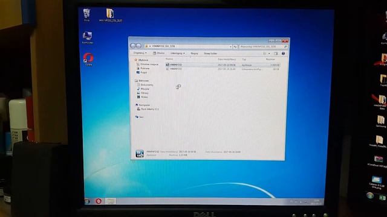The height and width of the screenshot is (217, 387).
Task: Open the Organizuj dropdown menu
Action: point(140,53)
